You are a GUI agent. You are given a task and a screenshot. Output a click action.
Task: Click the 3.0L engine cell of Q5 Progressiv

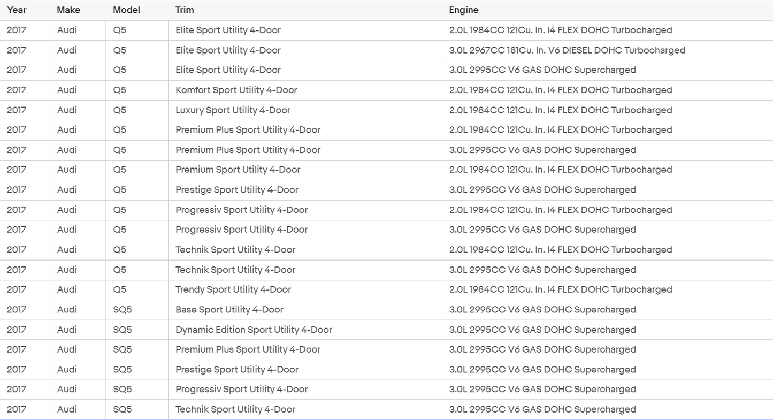click(x=608, y=230)
